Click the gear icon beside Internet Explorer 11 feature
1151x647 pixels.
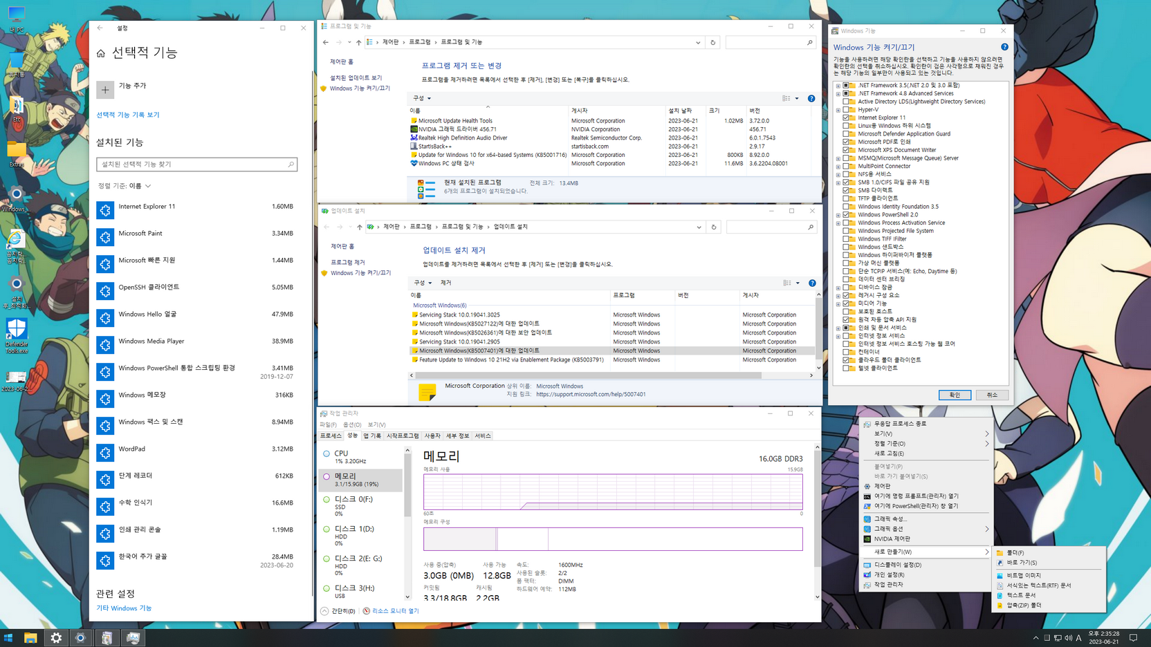click(x=105, y=210)
